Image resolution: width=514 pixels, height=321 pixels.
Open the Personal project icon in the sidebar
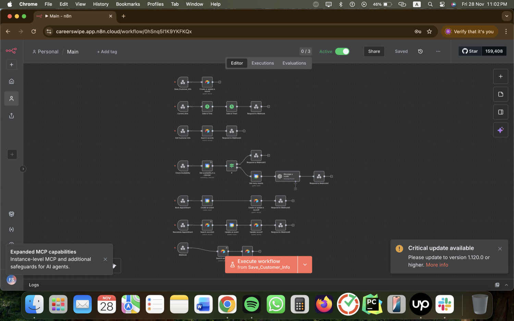[x=11, y=99]
